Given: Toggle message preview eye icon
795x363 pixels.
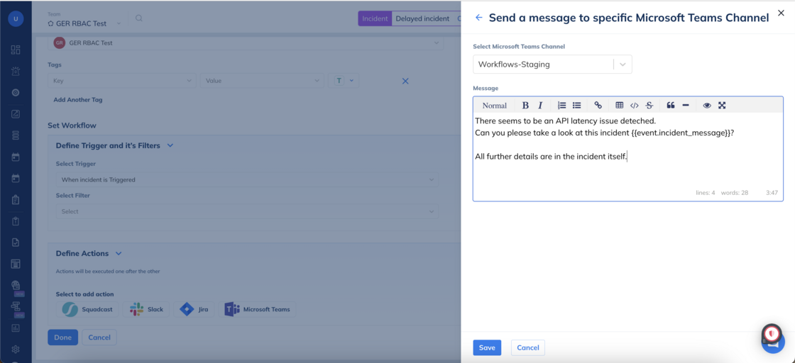Looking at the screenshot, I should click(x=707, y=106).
